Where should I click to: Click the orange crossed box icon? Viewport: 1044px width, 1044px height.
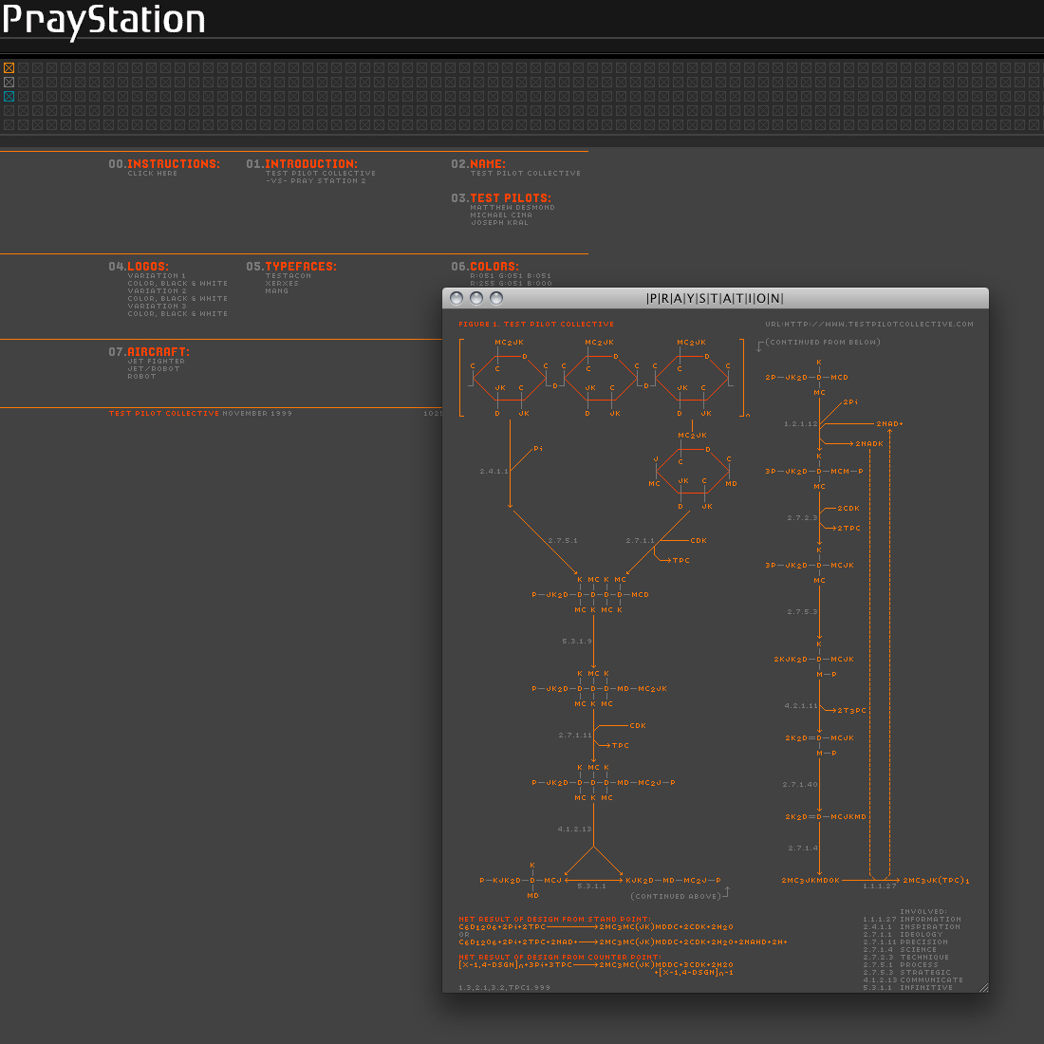tap(9, 68)
